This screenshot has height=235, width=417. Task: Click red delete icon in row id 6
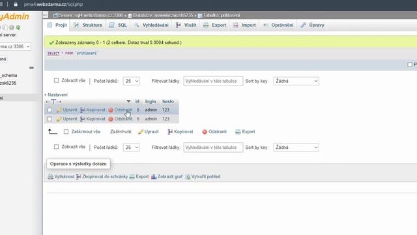click(111, 119)
